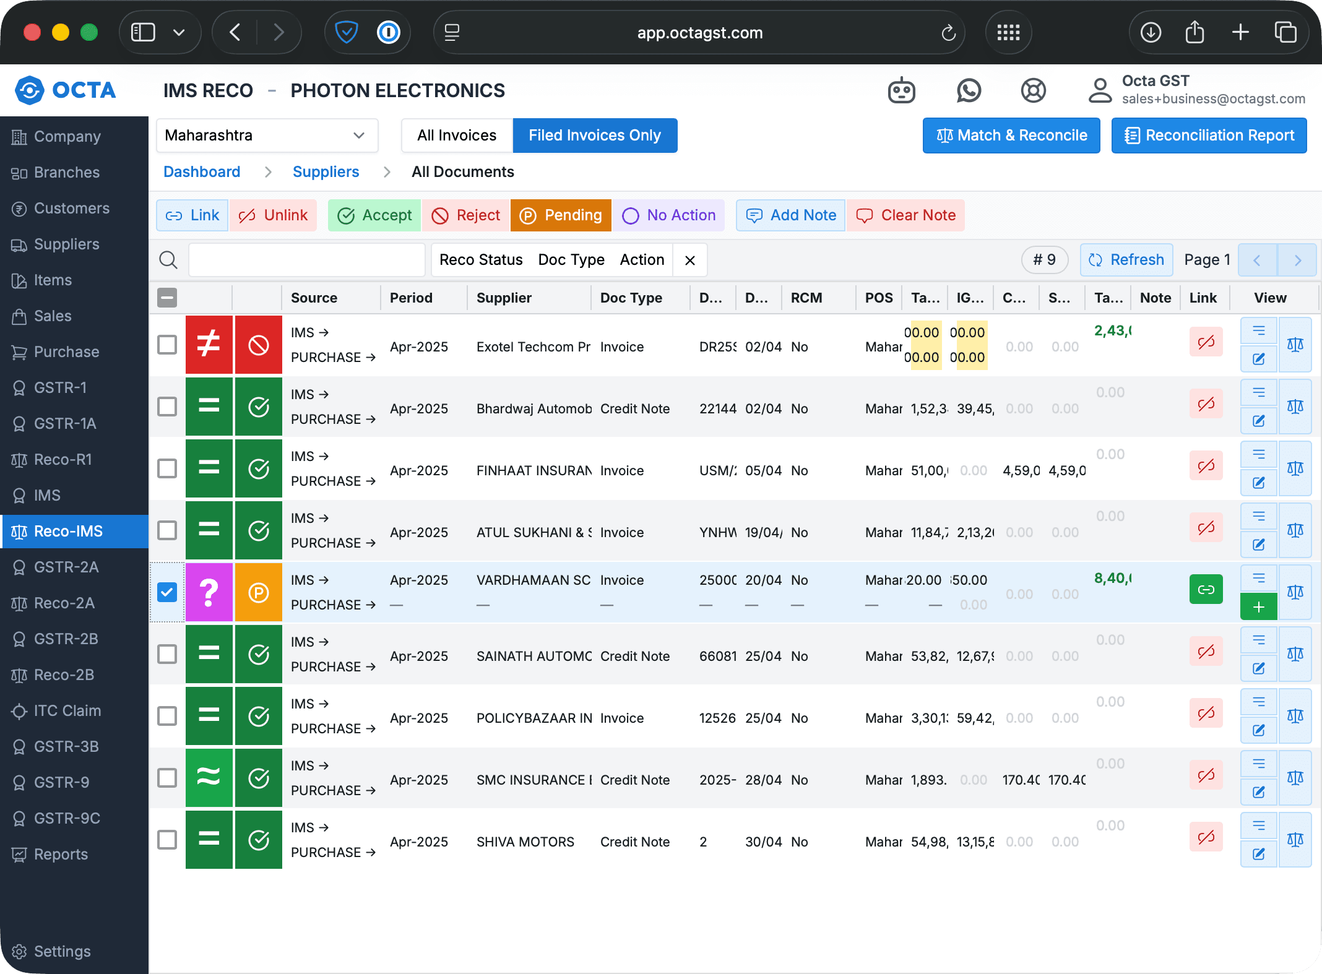
Task: Click green link icon in VARDHAMAAN row
Action: coord(1206,589)
